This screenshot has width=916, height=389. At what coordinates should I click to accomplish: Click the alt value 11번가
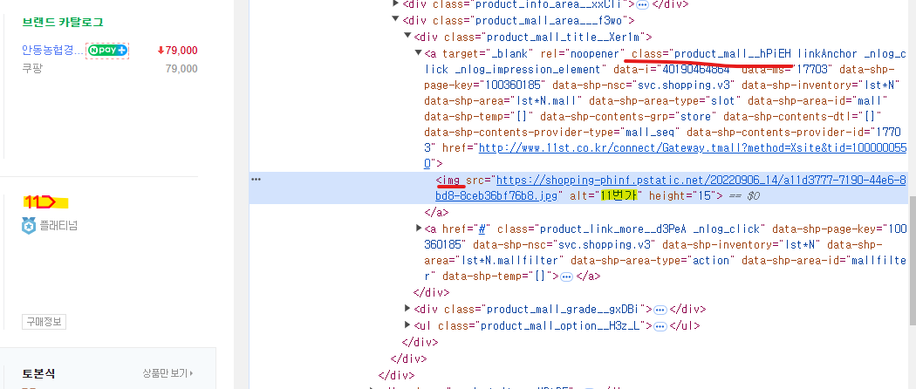point(621,195)
